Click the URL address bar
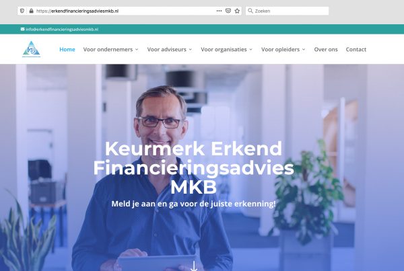Screen dimensions: 404x271 (x=125, y=11)
